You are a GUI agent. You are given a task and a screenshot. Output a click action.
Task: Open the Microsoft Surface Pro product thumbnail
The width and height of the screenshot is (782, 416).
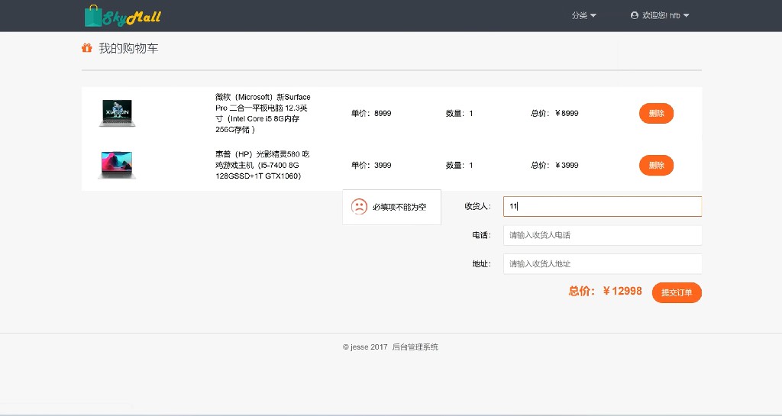coord(117,113)
